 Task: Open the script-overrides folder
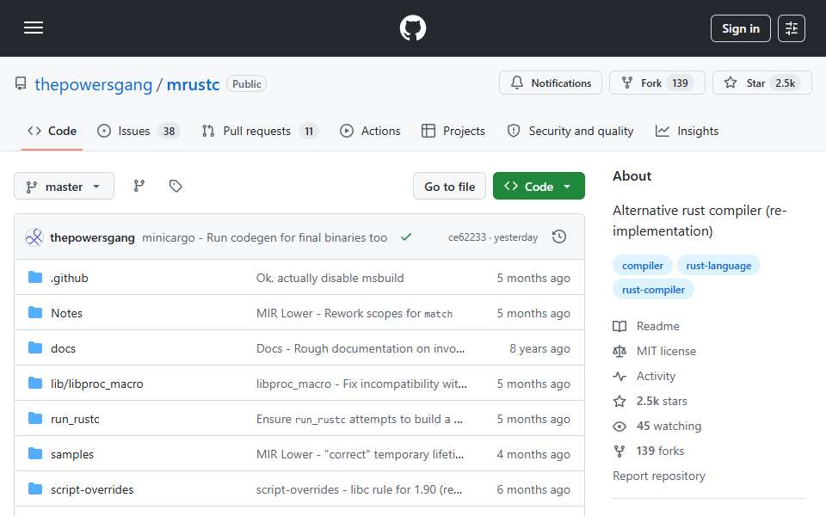92,489
